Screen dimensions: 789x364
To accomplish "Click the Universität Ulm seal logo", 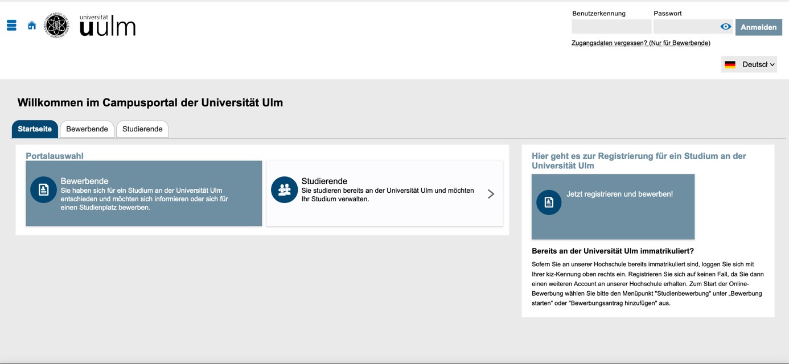I will point(57,26).
